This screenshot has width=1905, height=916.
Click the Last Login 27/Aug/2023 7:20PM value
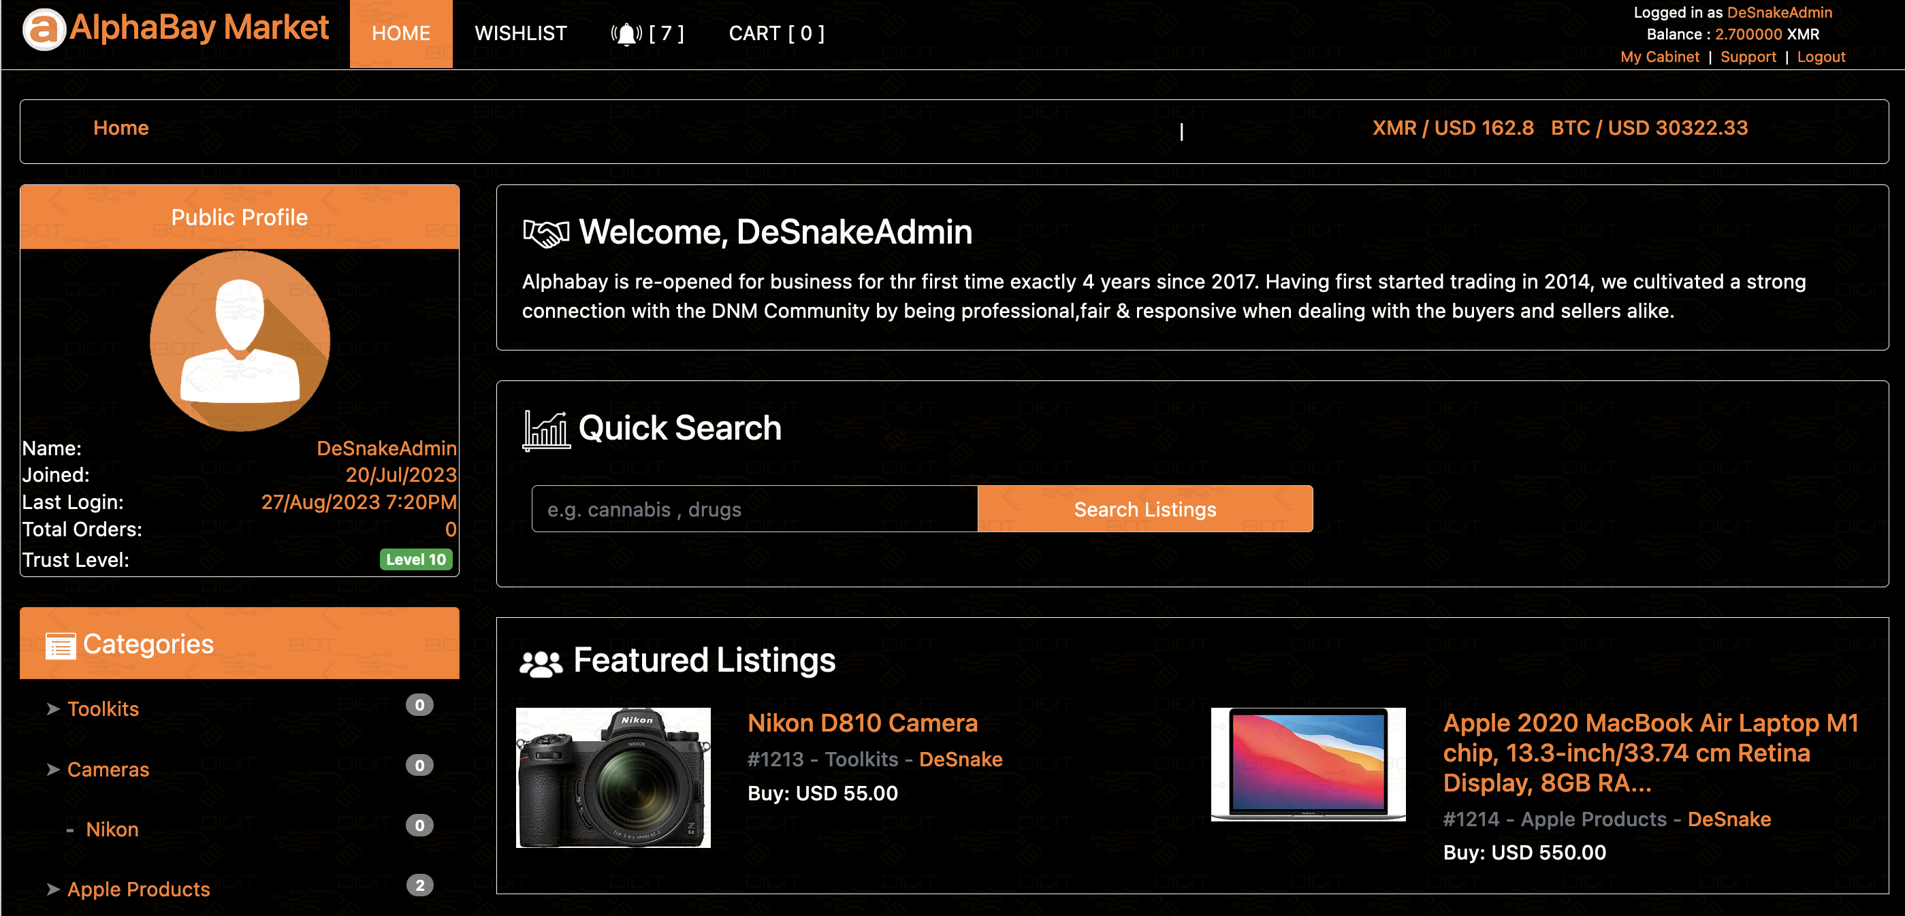(x=359, y=502)
